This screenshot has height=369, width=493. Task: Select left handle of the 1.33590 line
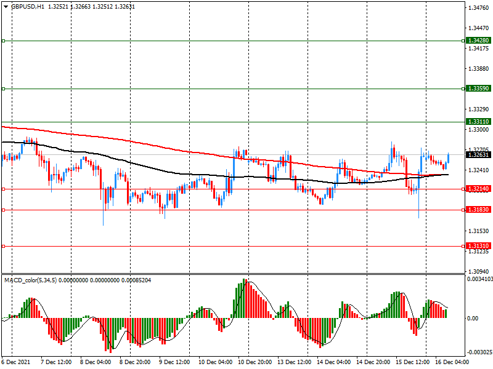[4, 89]
